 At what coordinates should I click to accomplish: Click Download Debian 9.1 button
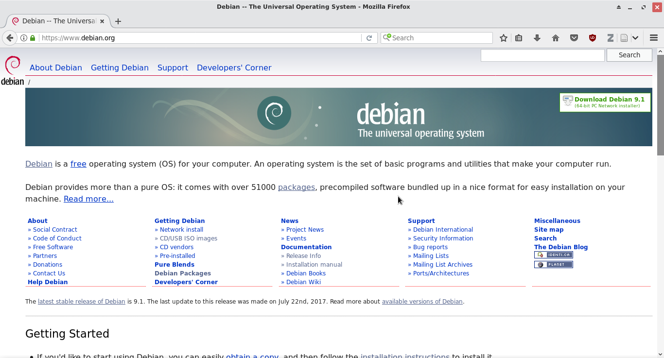pyautogui.click(x=605, y=102)
